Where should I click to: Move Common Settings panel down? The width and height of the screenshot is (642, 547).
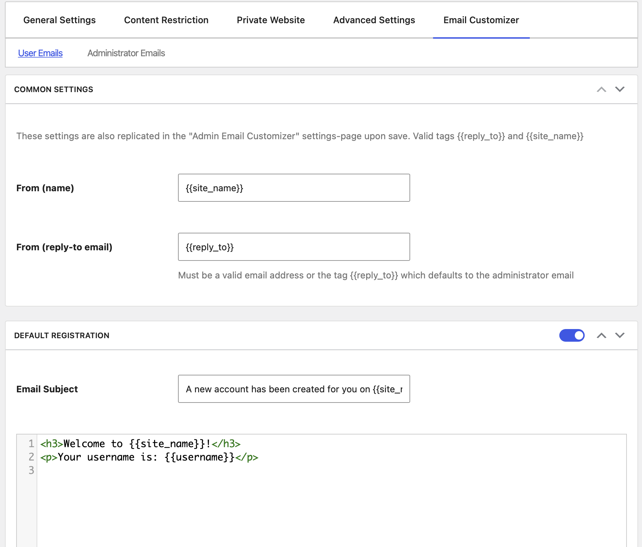point(619,89)
